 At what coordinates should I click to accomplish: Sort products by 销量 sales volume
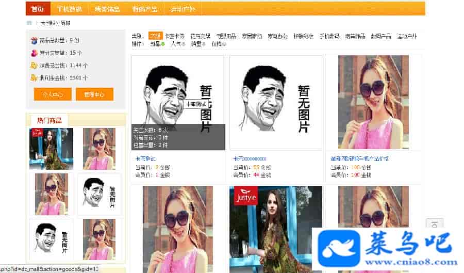coord(197,44)
